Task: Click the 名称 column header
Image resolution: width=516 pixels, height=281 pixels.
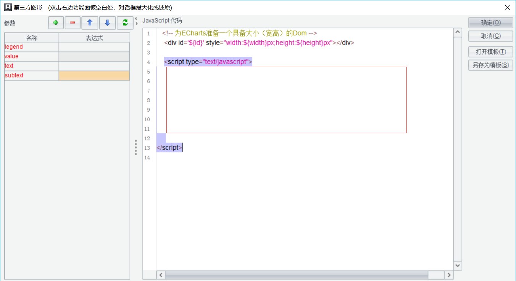Action: (32, 38)
